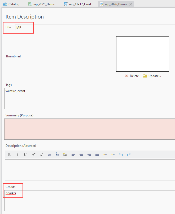Increase font size in Description toolbar
The image size is (175, 214).
pyautogui.click(x=33, y=155)
